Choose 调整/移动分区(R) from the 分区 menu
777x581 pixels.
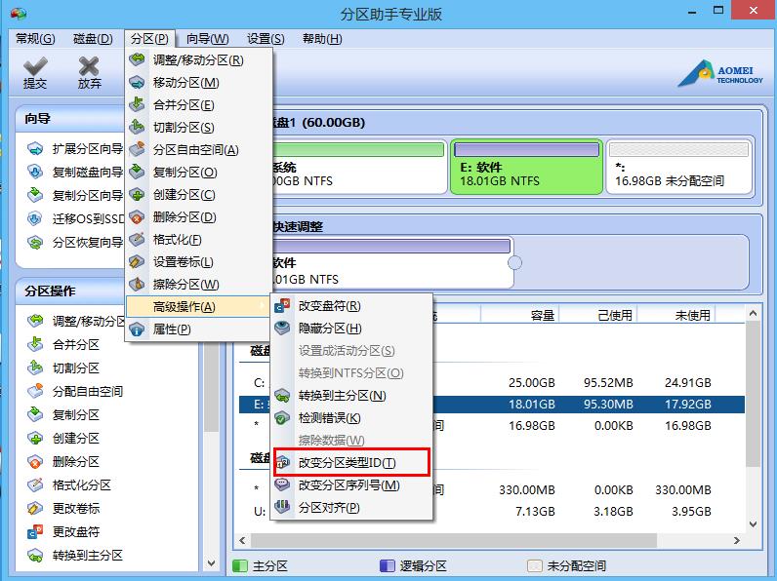198,59
